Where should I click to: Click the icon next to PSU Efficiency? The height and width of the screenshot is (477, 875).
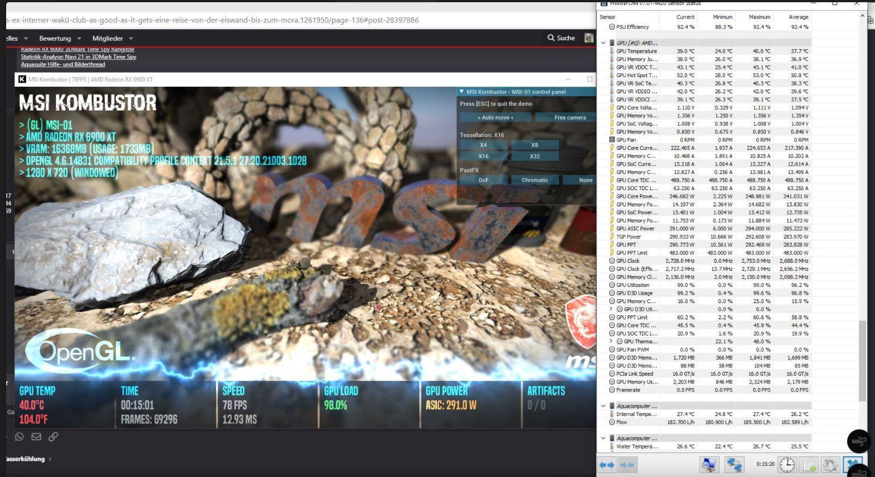612,27
